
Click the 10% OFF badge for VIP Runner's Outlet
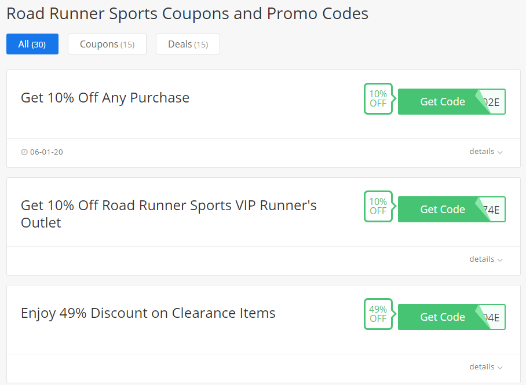coord(378,206)
